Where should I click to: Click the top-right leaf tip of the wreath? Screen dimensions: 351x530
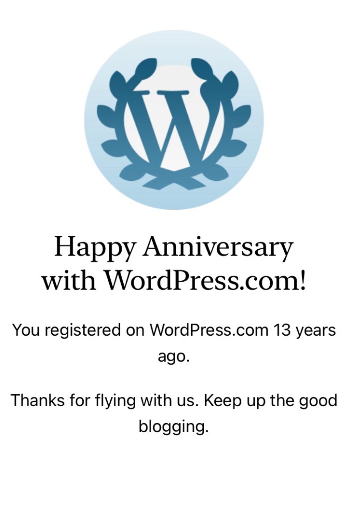(199, 65)
